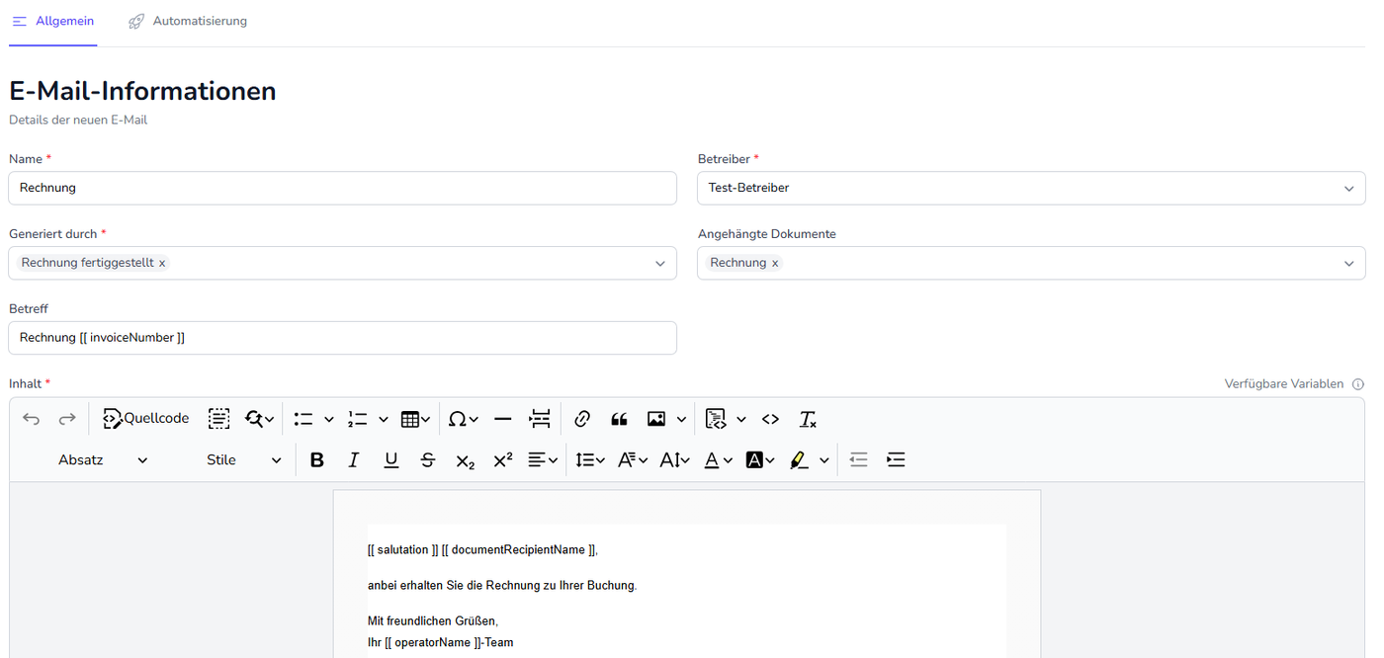This screenshot has width=1384, height=658.
Task: Switch to the Allgemein tab
Action: point(53,21)
